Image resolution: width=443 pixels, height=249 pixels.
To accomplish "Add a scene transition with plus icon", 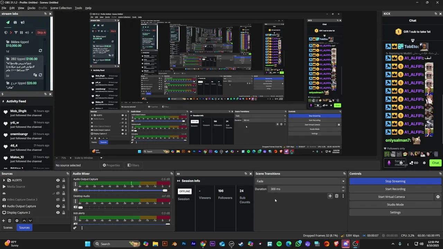I will (x=330, y=196).
